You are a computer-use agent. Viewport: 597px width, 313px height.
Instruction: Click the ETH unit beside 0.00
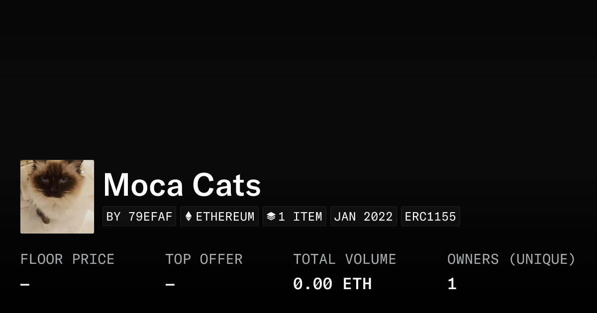coord(357,284)
